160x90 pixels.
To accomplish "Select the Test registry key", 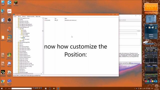I will (24, 38).
